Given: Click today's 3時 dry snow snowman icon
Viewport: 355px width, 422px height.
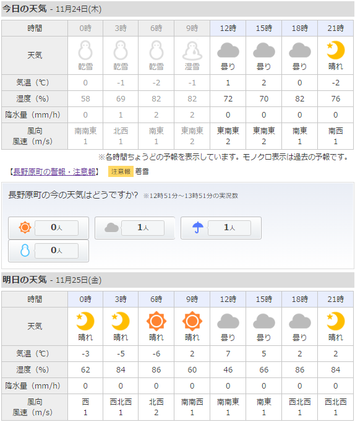Looking at the screenshot, I should point(121,50).
